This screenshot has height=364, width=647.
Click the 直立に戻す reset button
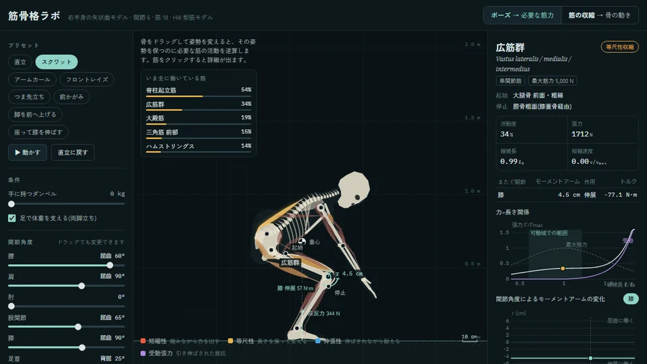click(73, 152)
